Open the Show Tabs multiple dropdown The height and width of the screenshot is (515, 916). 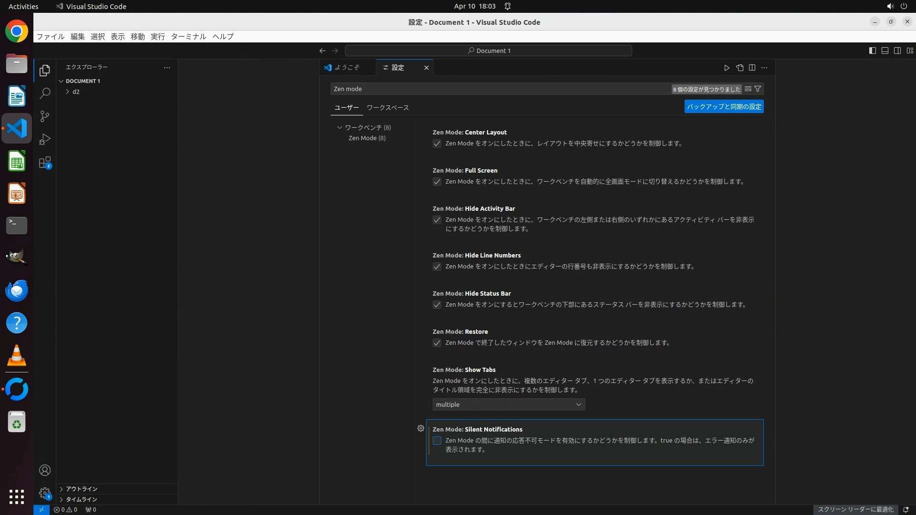(x=509, y=404)
